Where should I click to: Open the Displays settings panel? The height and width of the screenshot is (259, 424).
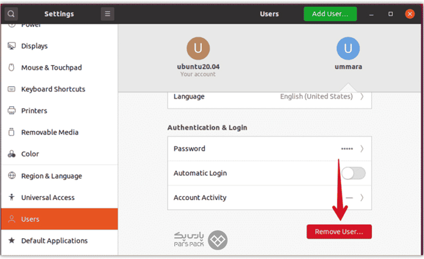point(59,46)
